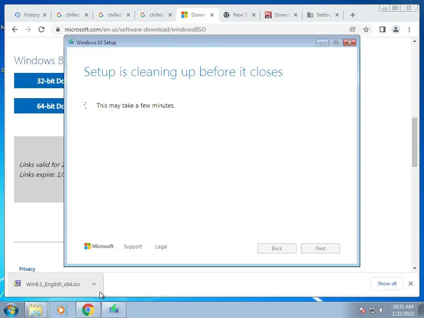Click the volume speaker tray icon

[382, 310]
